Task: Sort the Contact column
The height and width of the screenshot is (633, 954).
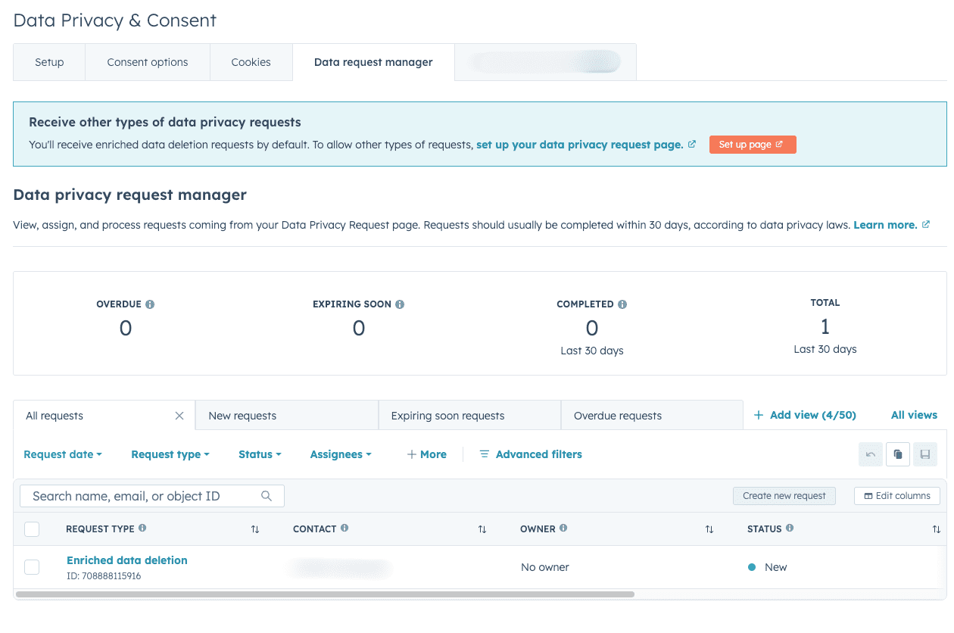Action: (x=482, y=529)
